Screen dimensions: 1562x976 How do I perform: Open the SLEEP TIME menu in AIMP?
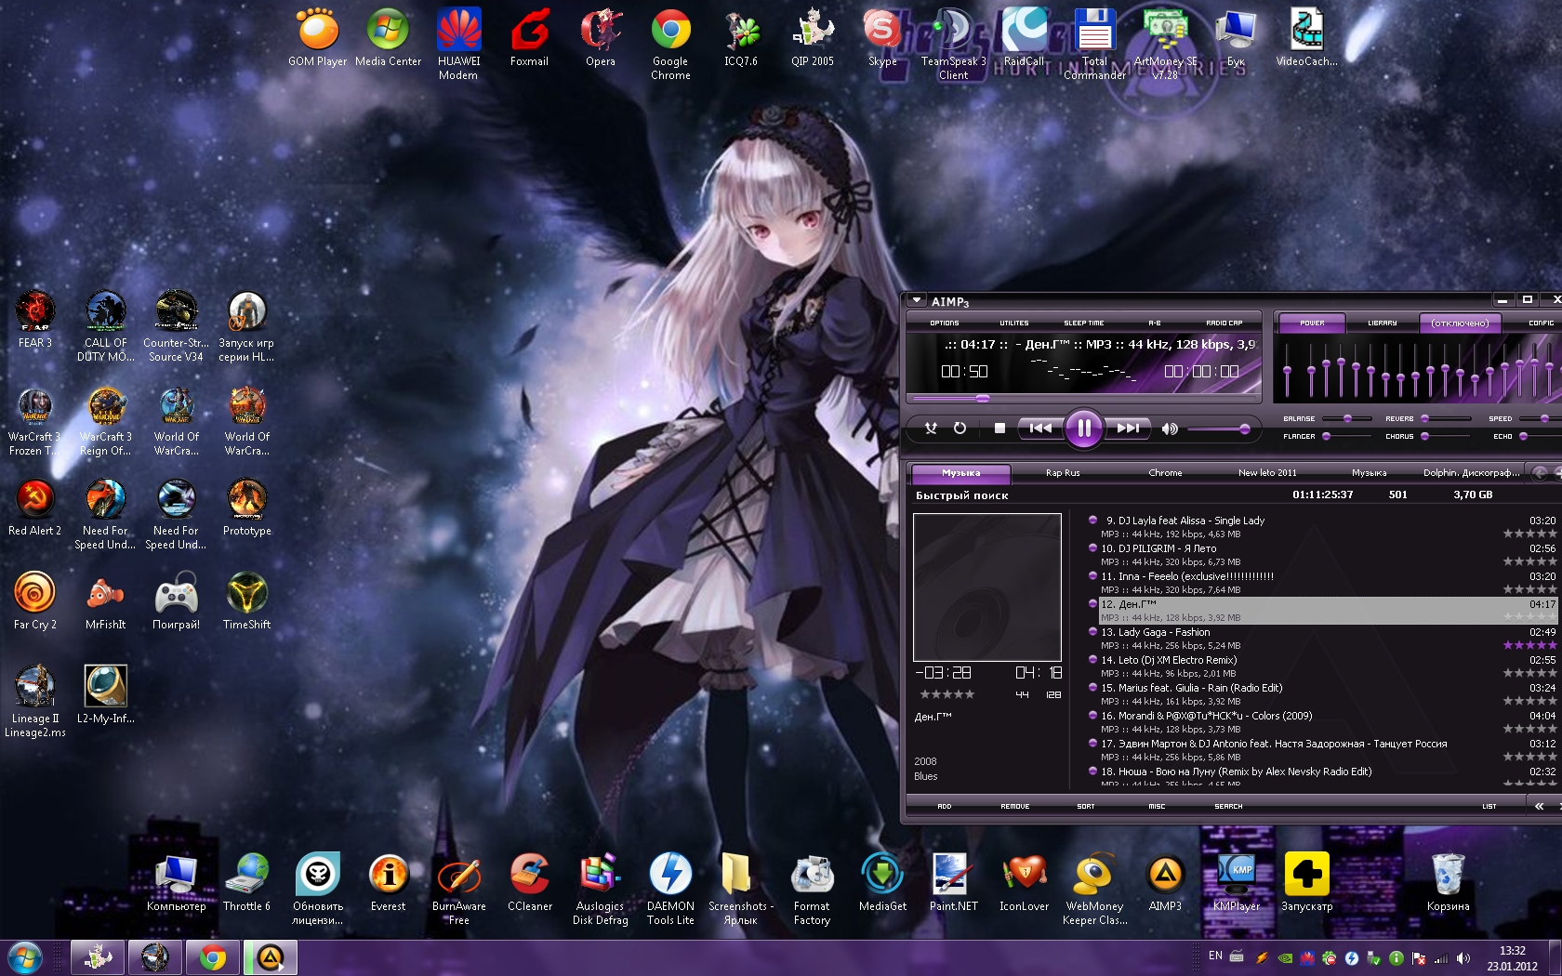coord(1083,323)
